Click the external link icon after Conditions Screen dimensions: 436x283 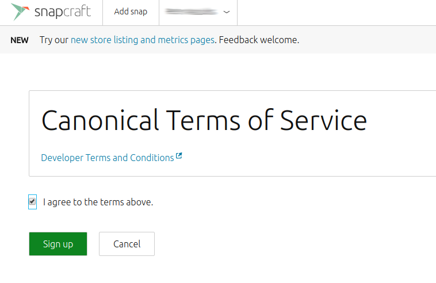tap(179, 156)
